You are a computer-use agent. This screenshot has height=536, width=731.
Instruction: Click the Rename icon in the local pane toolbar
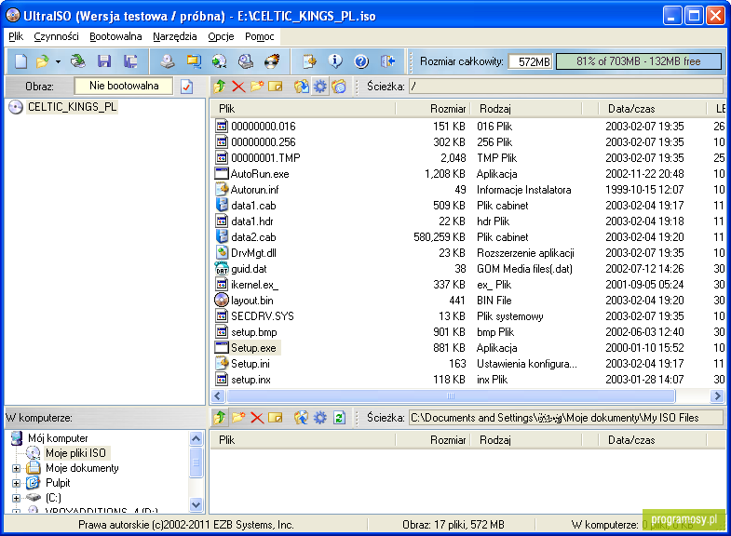pos(276,418)
